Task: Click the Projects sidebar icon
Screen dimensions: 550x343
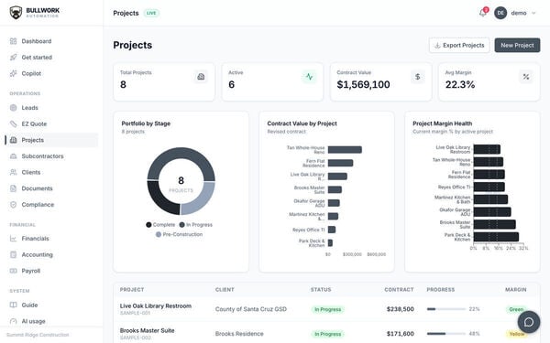Action: (x=14, y=140)
